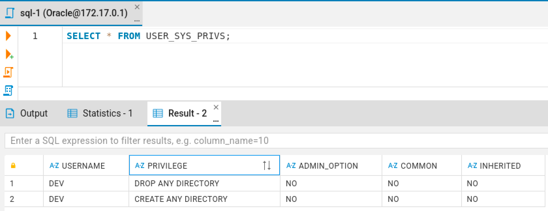Click the lock icon in results header

pos(13,166)
